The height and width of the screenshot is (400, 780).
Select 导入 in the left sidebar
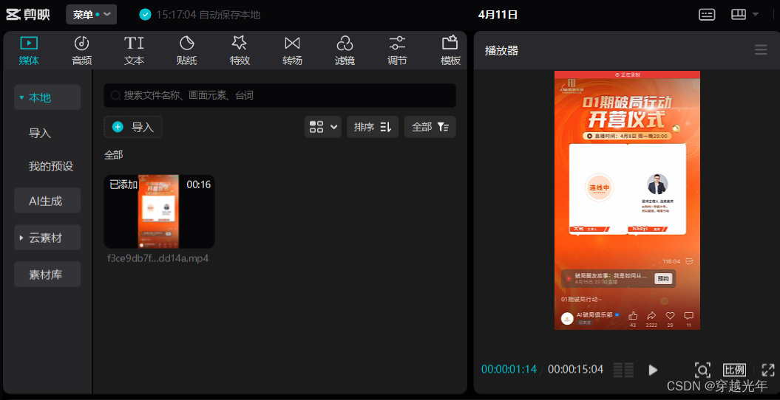(40, 133)
